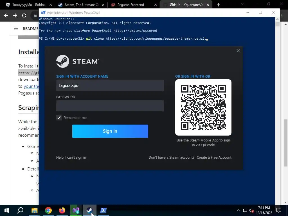Open Google Chrome from taskbar
The height and width of the screenshot is (216, 288).
48,210
